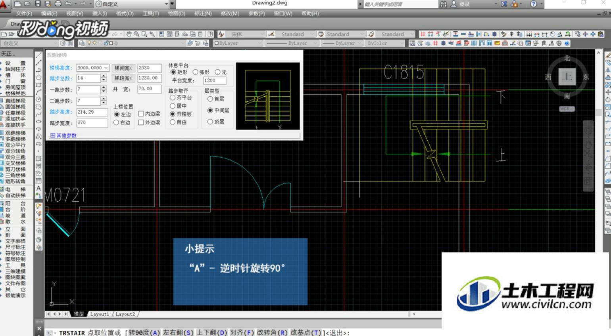This screenshot has width=611, height=336.
Task: Click the help question mark in title bar
Action: tap(534, 4)
